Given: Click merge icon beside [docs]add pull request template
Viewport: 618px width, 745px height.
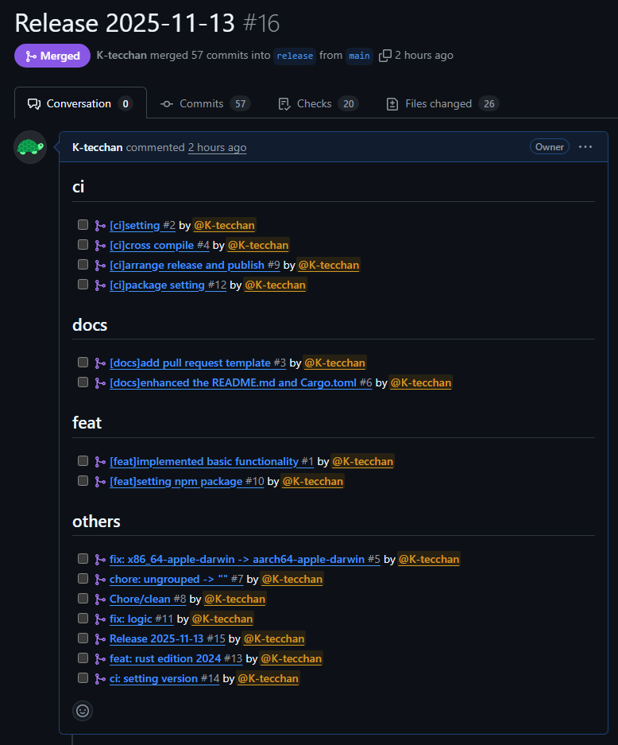Looking at the screenshot, I should pos(100,363).
